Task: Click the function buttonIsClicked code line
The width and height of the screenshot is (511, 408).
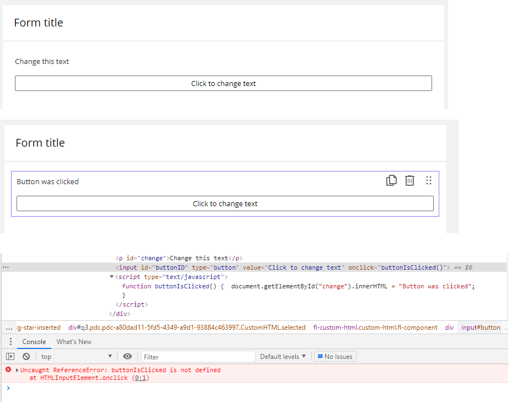Action: [x=299, y=286]
